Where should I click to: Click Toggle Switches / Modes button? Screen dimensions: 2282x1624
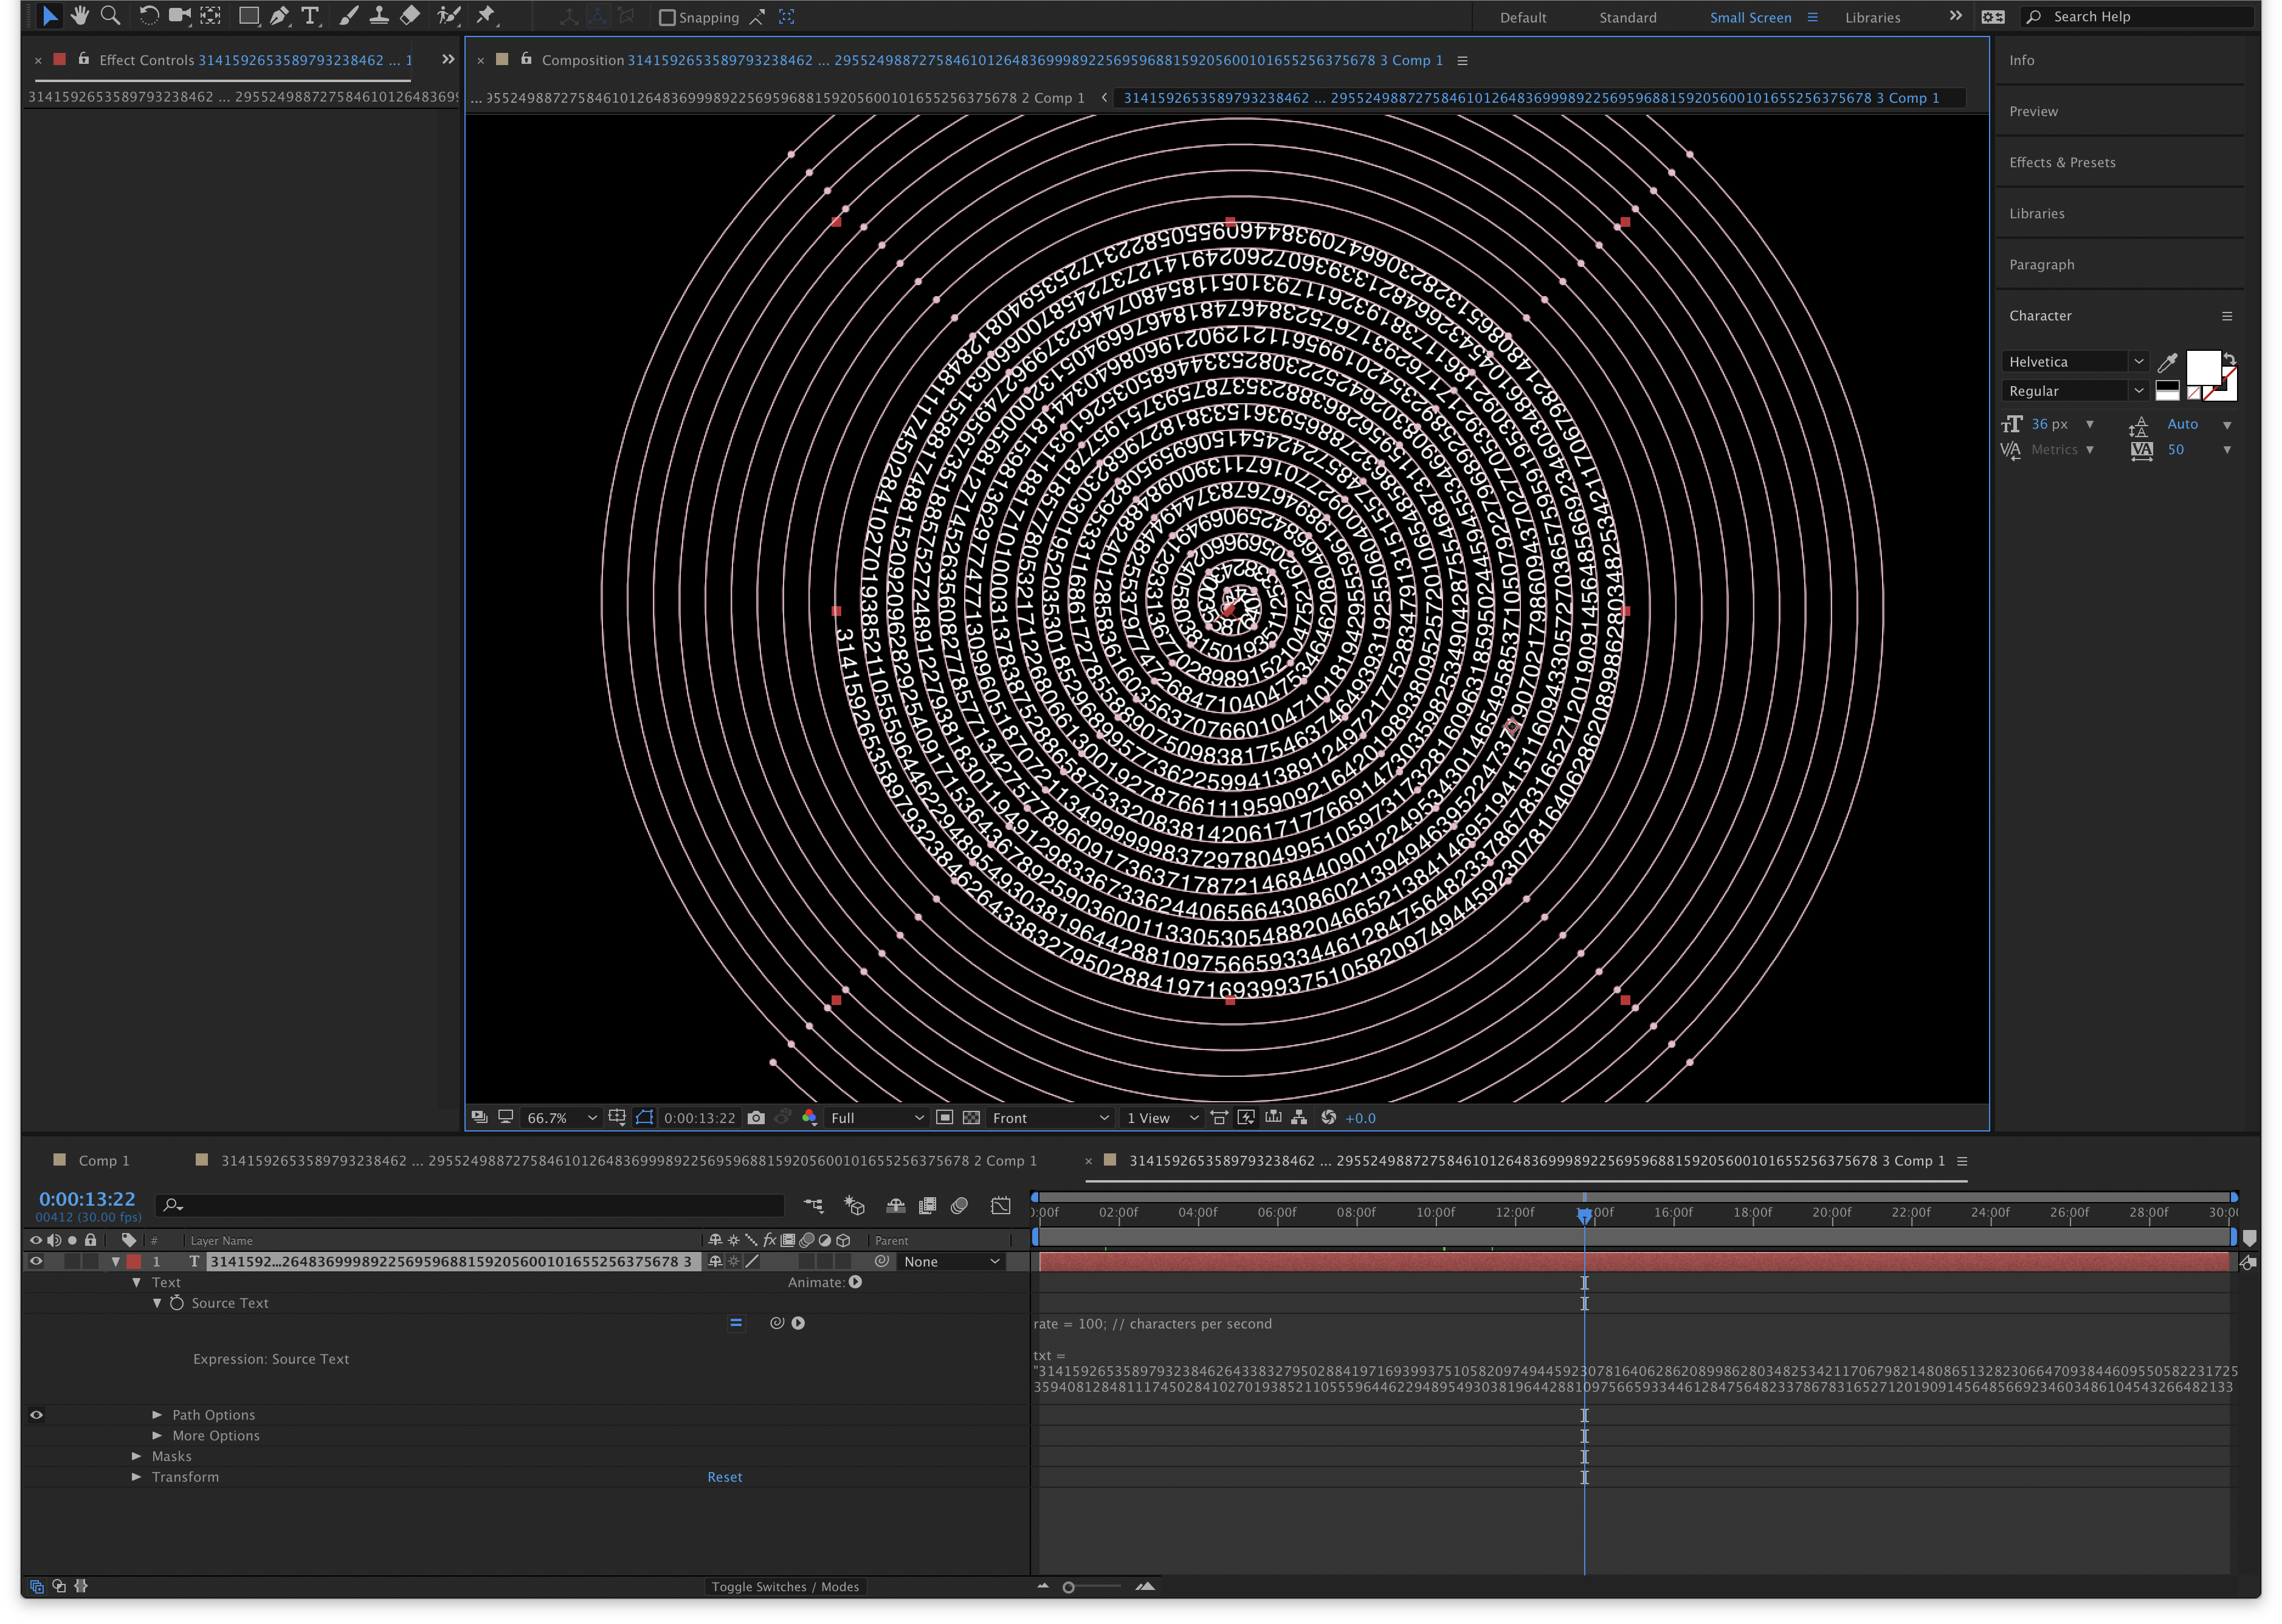[x=785, y=1586]
